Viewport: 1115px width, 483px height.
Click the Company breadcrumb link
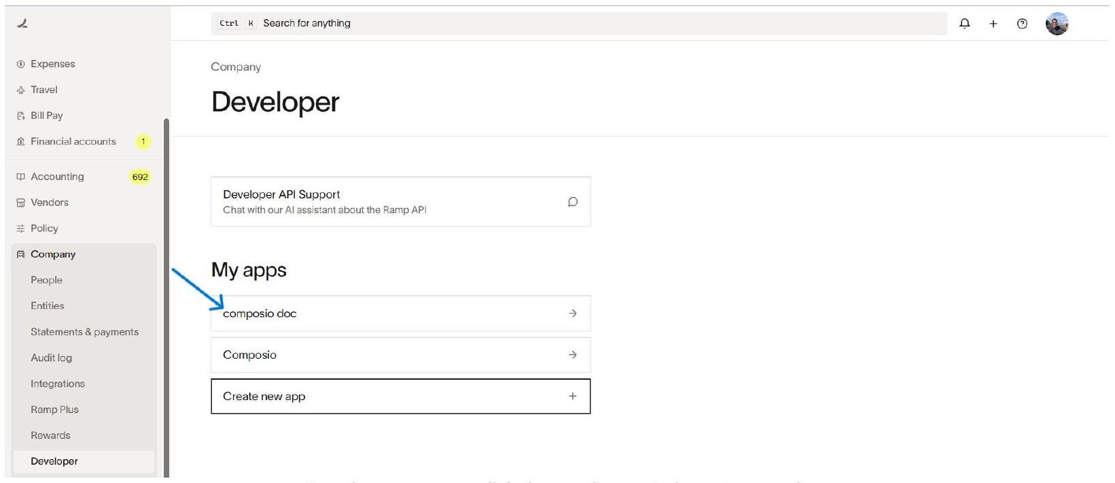[236, 67]
